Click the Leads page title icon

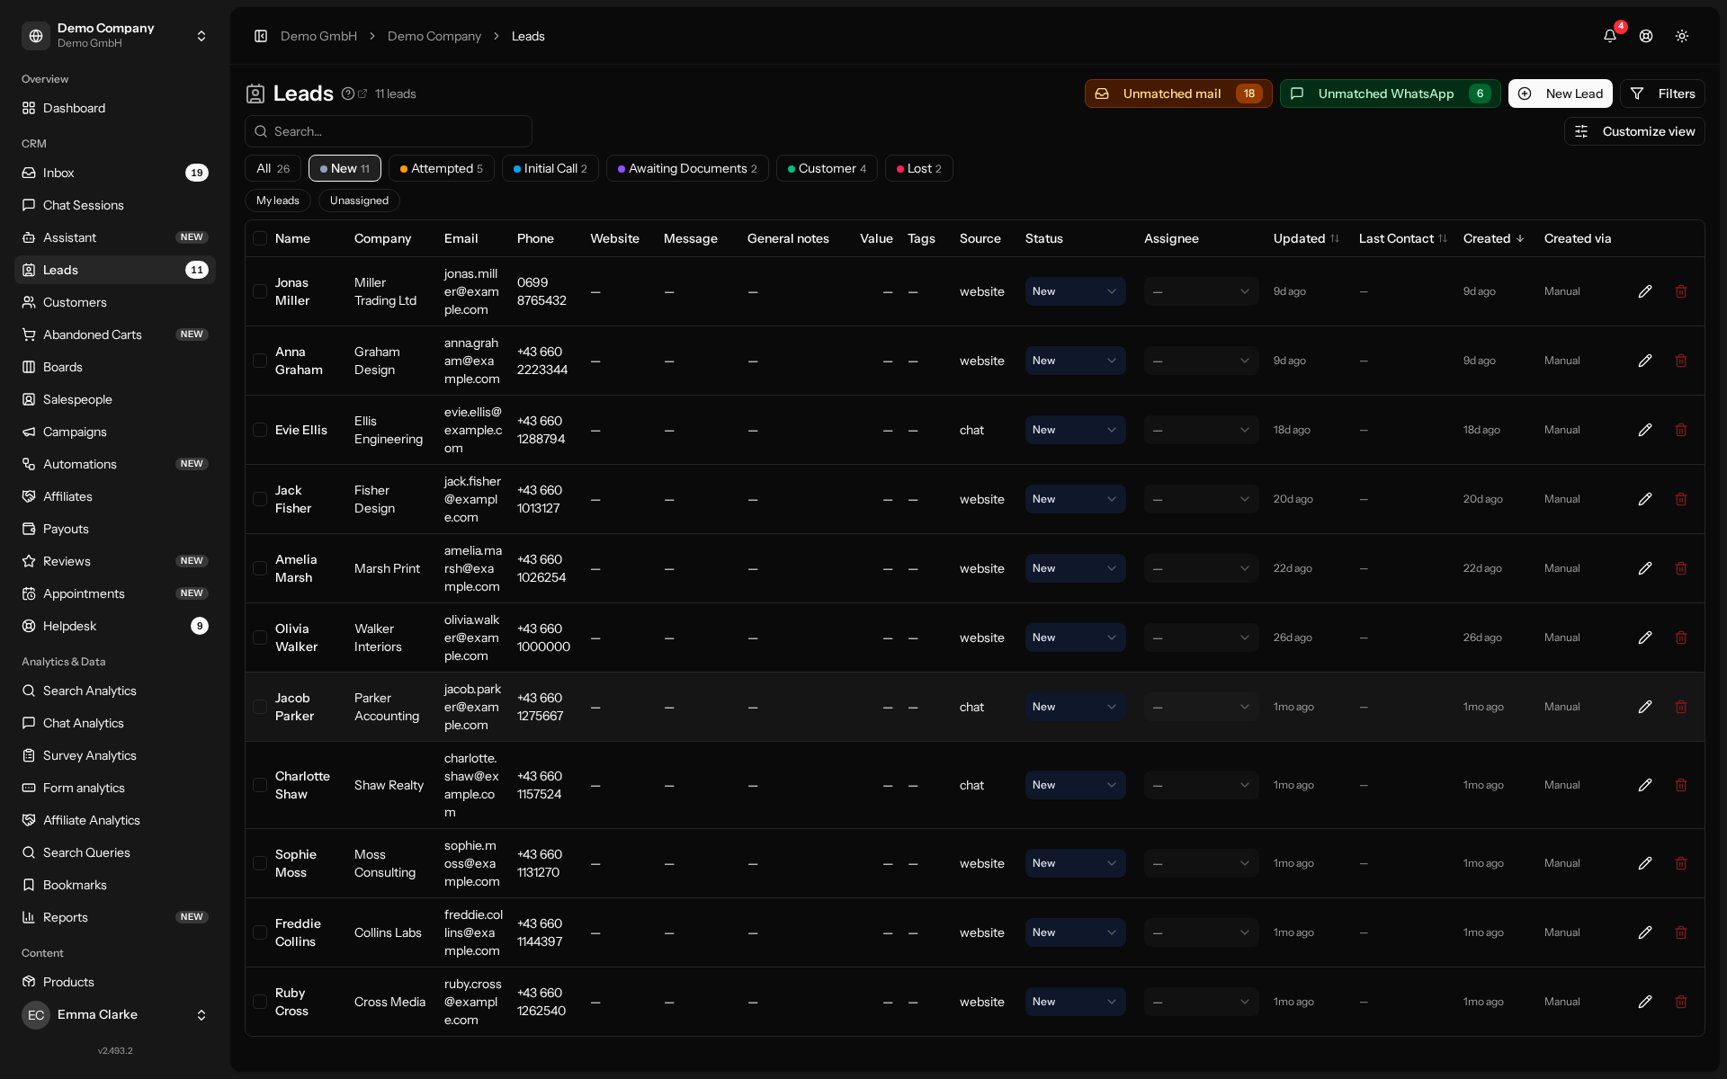pos(255,94)
